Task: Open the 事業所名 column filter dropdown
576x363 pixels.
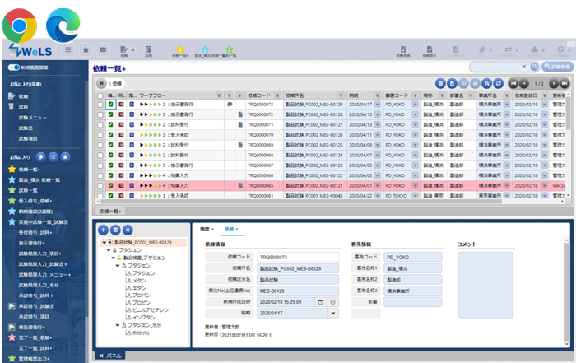Action: point(507,95)
